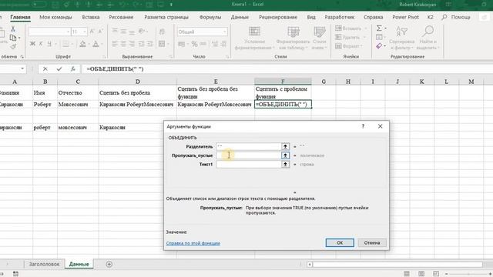Open the Главная ribbon tab

[x=20, y=17]
